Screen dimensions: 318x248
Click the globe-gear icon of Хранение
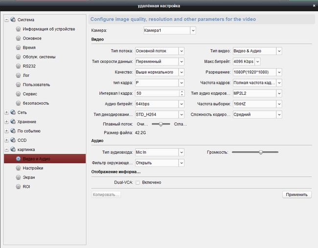click(x=13, y=122)
